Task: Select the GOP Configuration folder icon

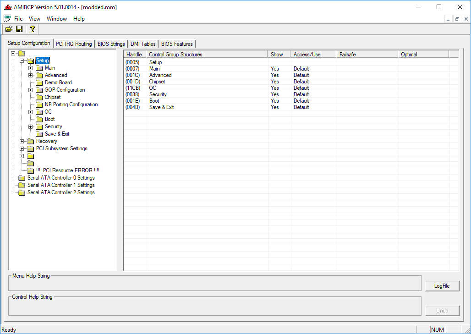Action: click(39, 90)
